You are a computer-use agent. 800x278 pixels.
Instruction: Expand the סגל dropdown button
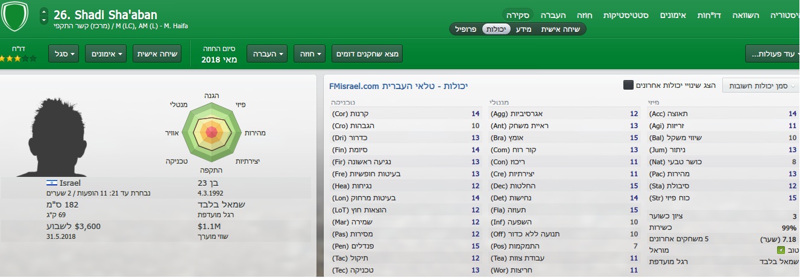66,54
